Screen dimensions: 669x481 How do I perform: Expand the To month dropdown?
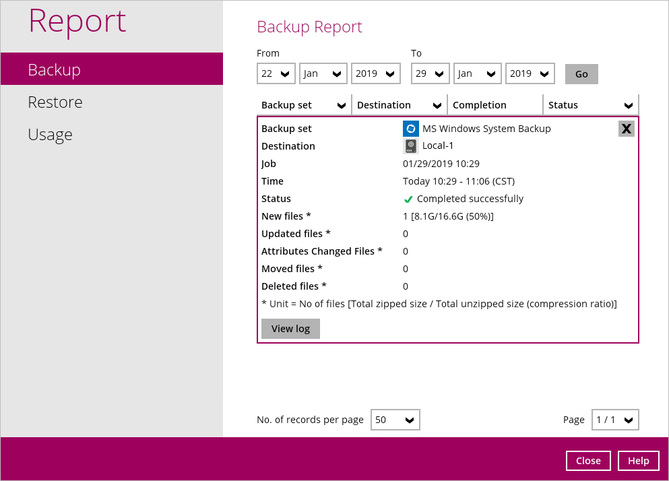coord(478,73)
